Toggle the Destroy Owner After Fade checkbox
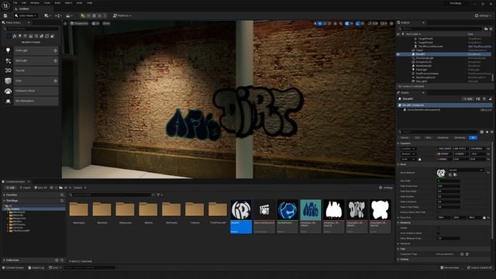 coord(438,212)
